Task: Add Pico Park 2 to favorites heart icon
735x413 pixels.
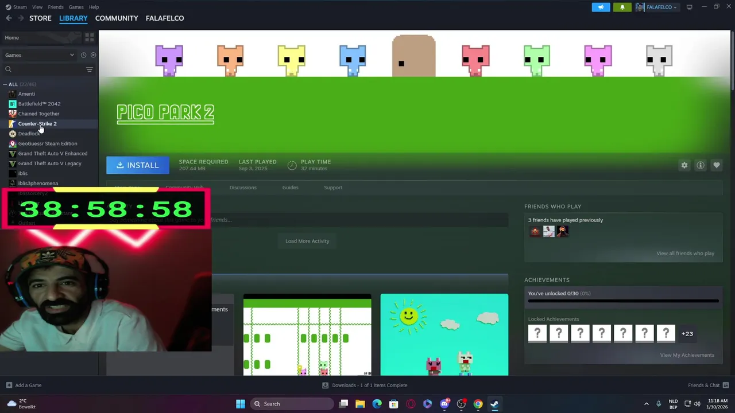Action: (716, 165)
